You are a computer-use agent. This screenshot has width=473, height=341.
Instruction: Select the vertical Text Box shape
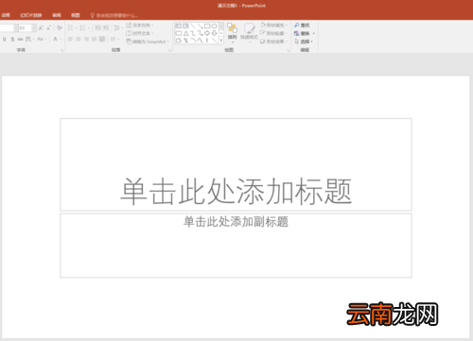(185, 26)
